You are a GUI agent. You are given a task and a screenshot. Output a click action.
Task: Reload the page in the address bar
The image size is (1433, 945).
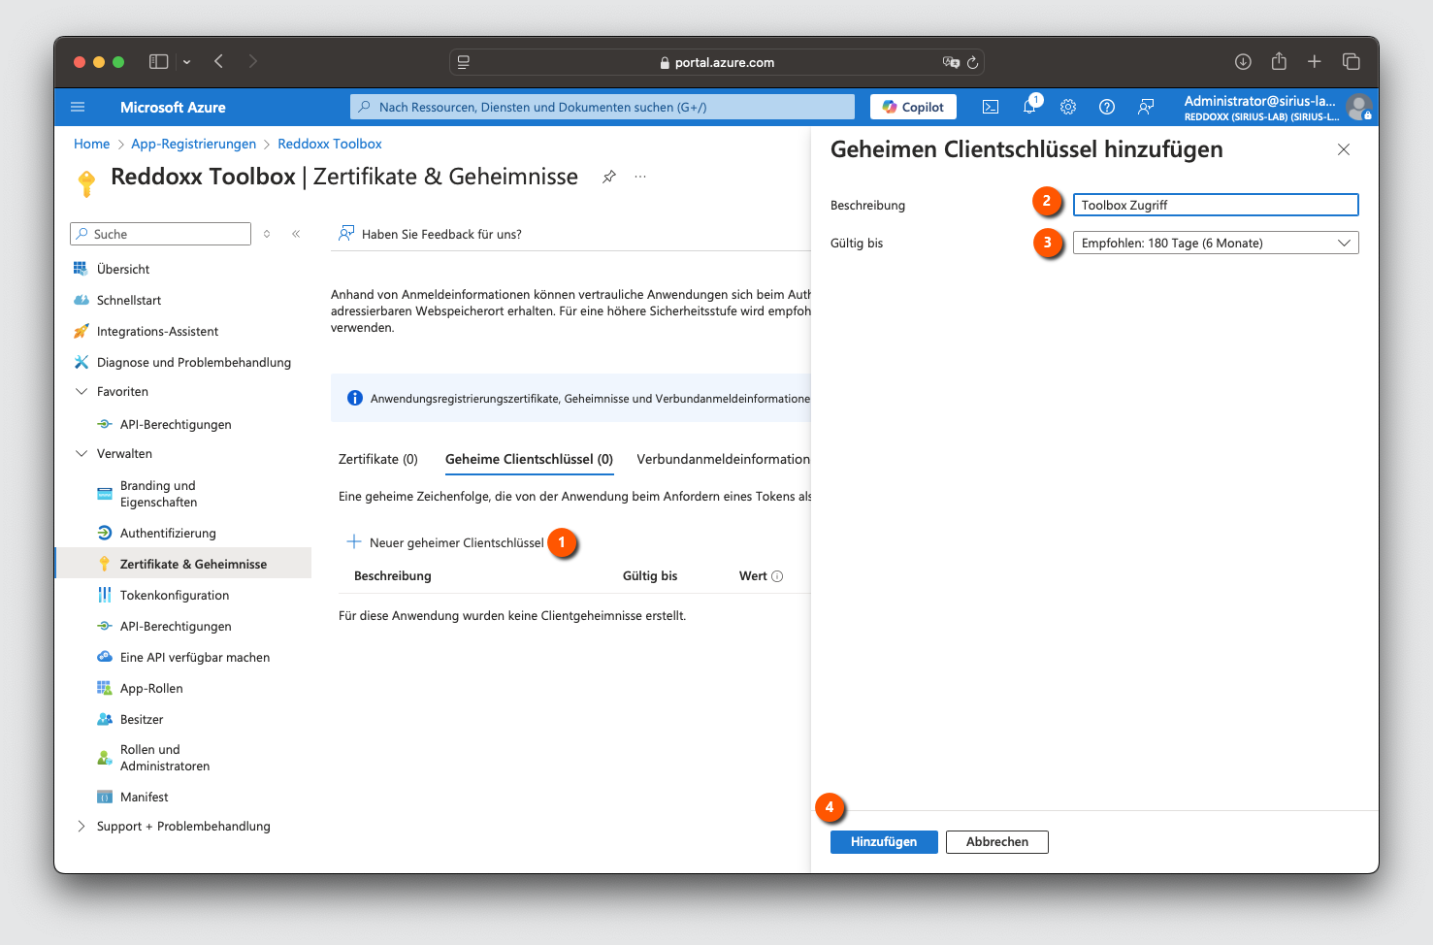point(972,62)
